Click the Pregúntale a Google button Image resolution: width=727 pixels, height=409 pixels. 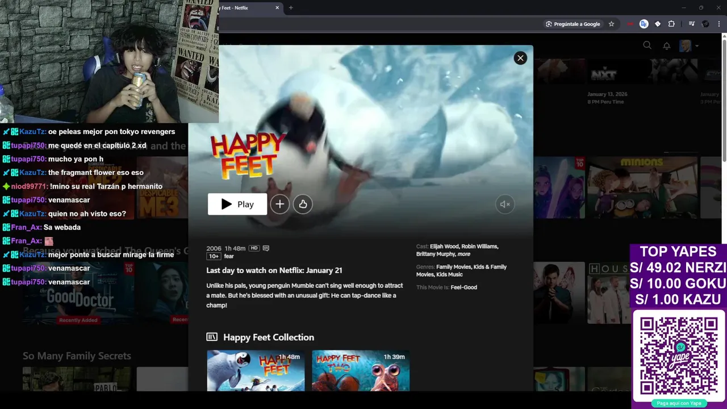tap(573, 24)
